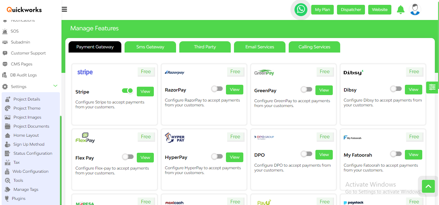Screen dimensions: 439x205
Task: Click the Manage Features heading
Action: [94, 28]
